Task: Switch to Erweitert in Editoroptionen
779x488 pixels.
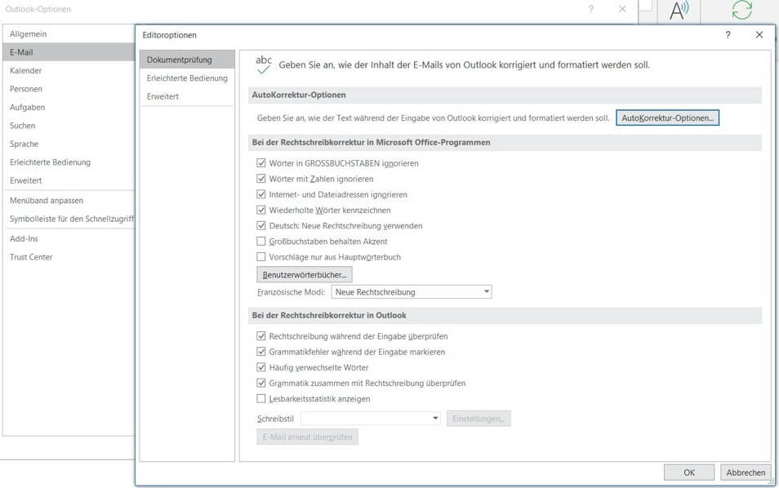Action: [162, 96]
